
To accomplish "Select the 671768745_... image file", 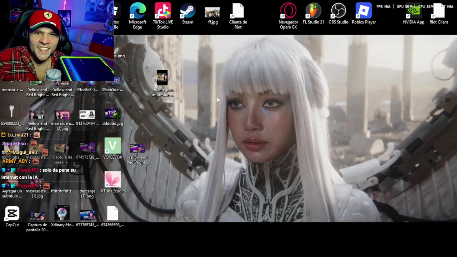I will 87,218.
